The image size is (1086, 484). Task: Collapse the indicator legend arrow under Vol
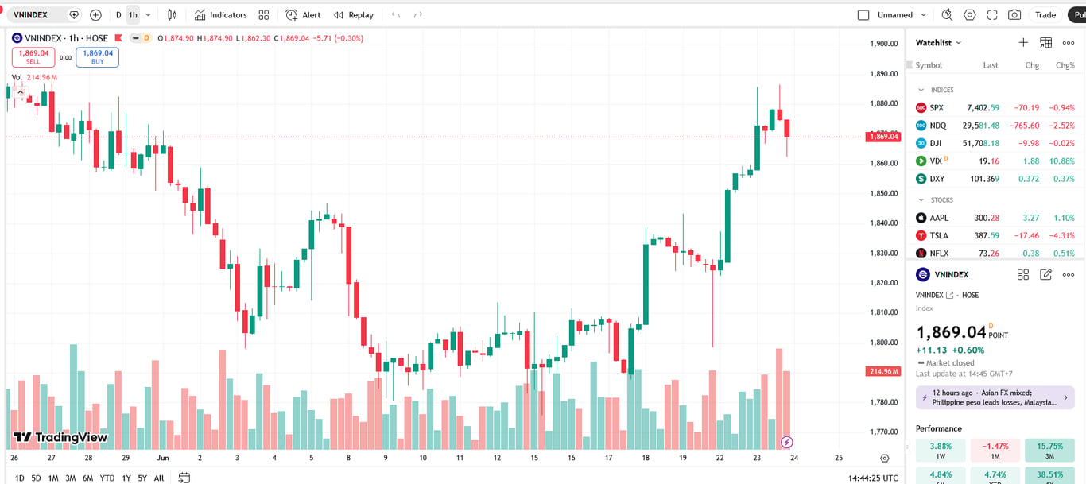[21, 92]
